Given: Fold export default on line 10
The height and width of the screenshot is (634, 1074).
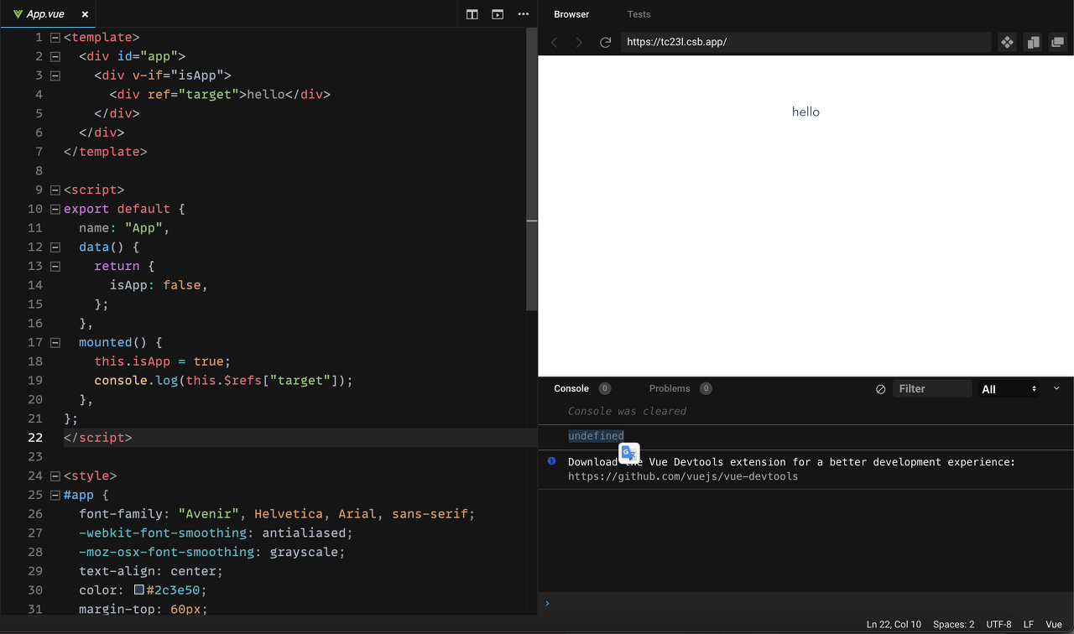Looking at the screenshot, I should 55,209.
